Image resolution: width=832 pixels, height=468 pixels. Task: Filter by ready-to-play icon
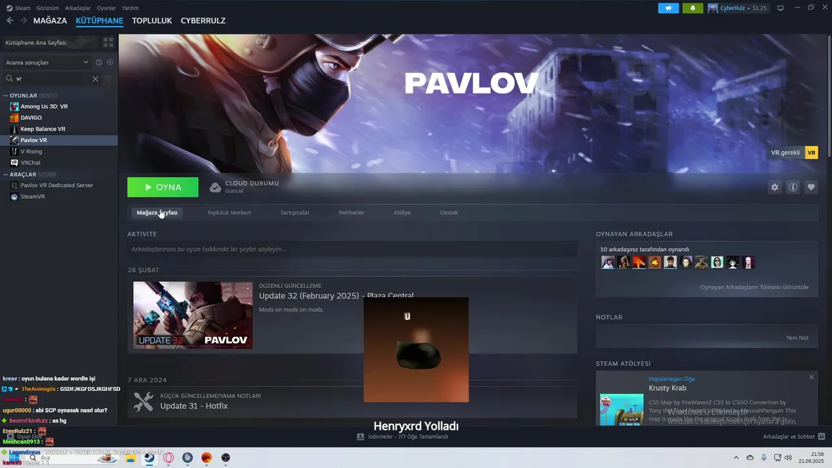coord(110,62)
